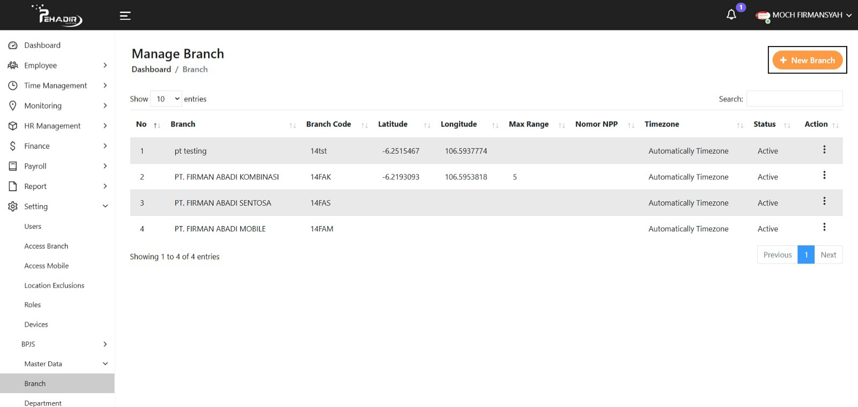This screenshot has height=407, width=858.
Task: Open Location Exclusions menu item
Action: pos(54,285)
